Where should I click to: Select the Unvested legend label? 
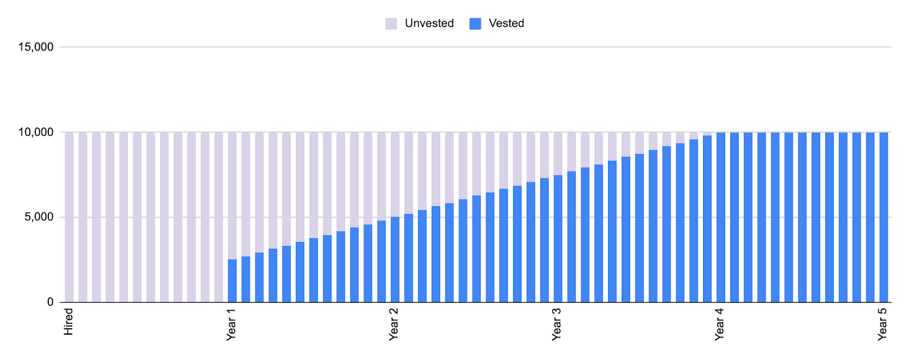[x=429, y=23]
